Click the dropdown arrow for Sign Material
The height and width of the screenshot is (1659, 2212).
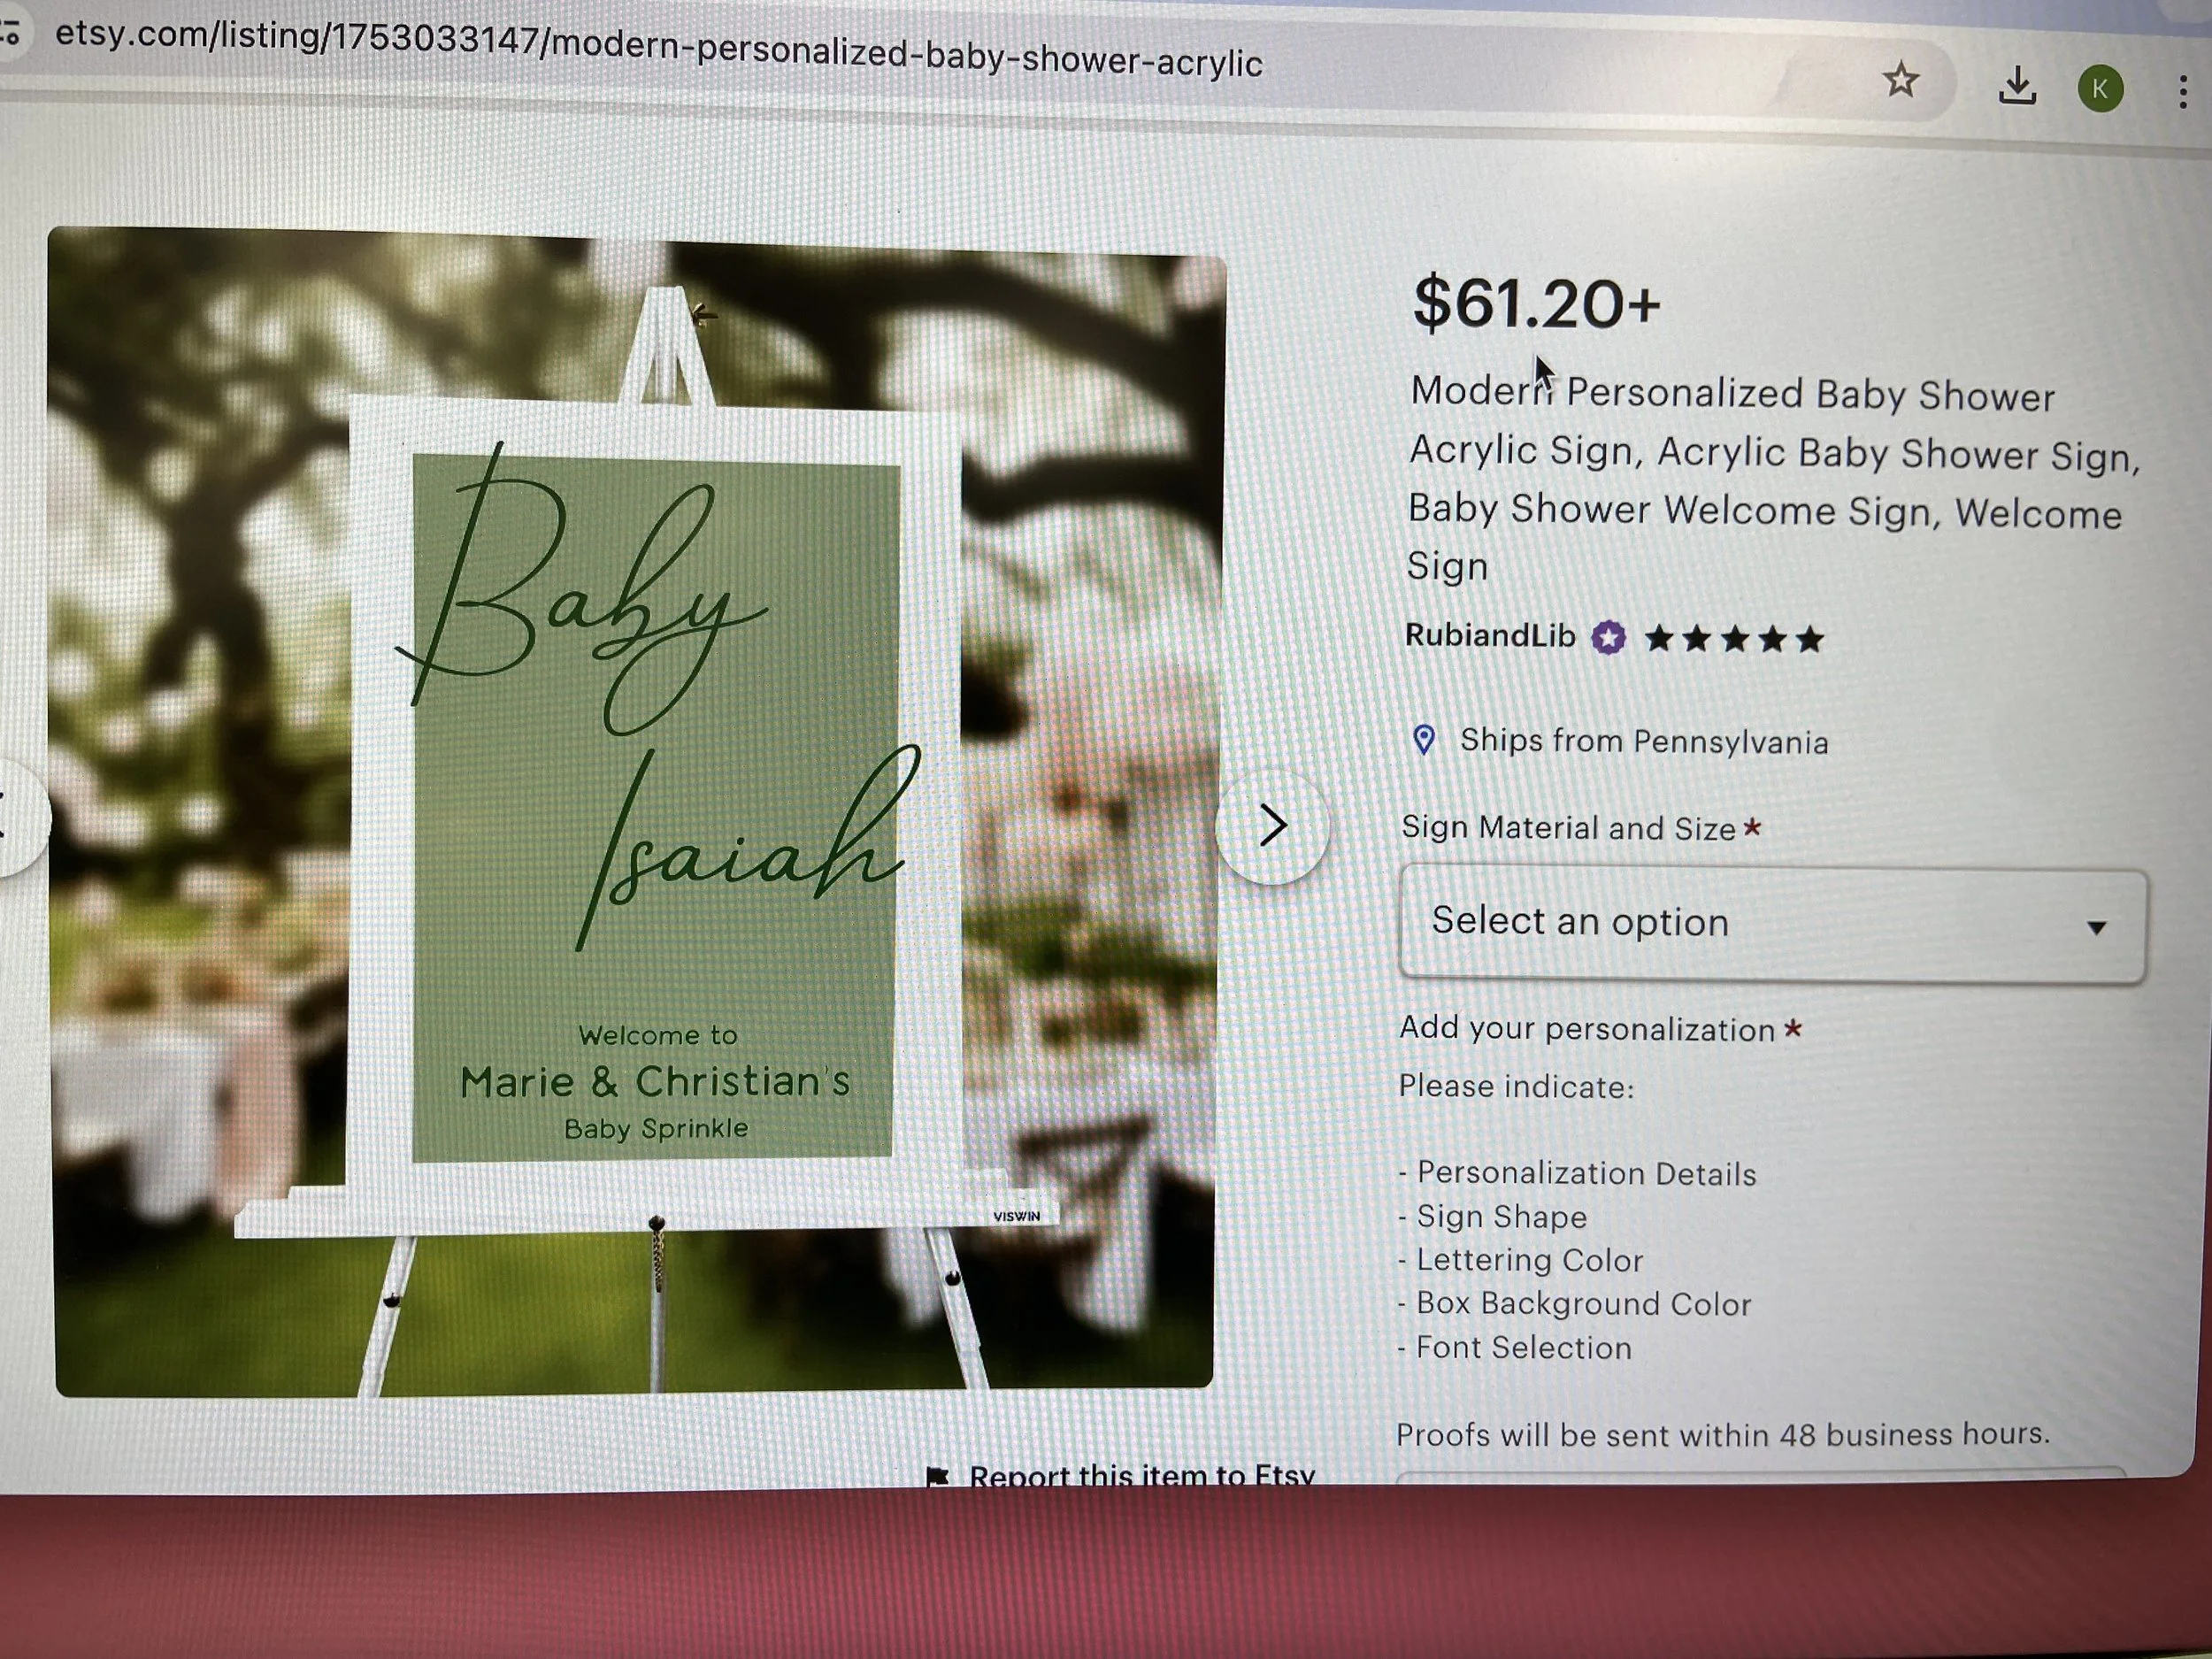coord(2097,928)
